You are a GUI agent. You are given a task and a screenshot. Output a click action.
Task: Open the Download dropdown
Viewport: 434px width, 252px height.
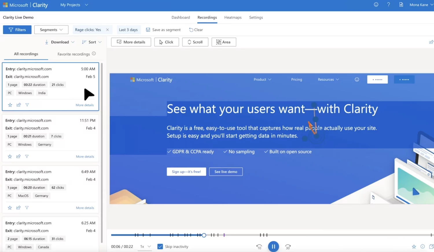pos(60,42)
